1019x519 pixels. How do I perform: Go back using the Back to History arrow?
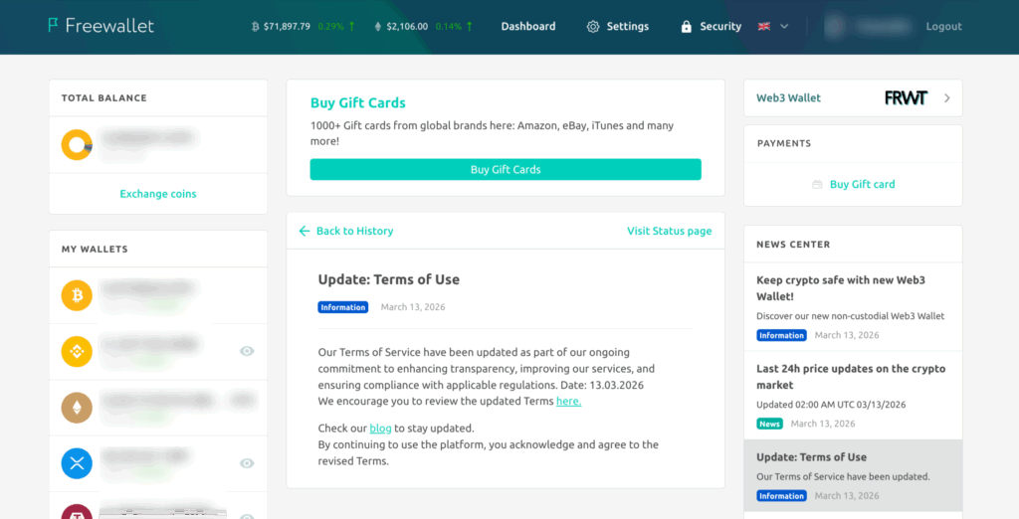(x=305, y=231)
